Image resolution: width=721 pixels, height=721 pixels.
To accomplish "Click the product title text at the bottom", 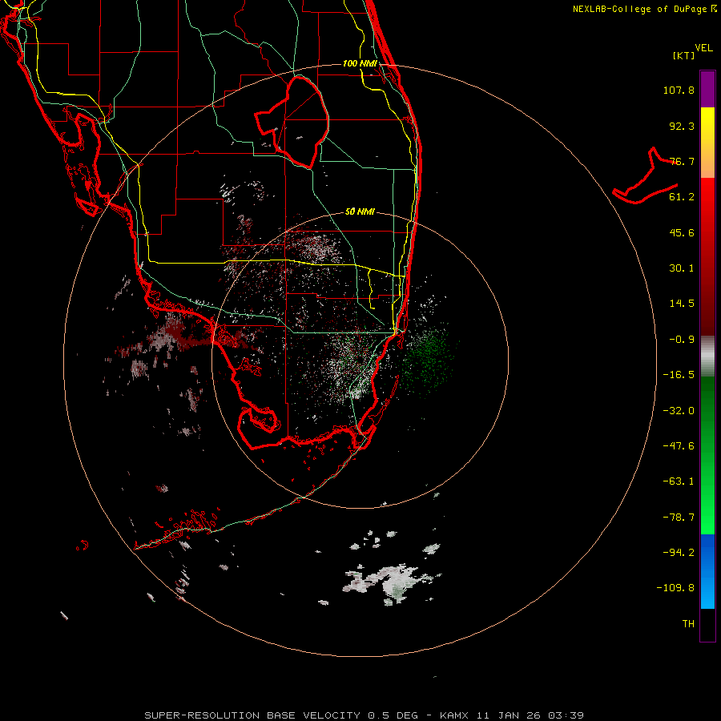I will click(365, 715).
